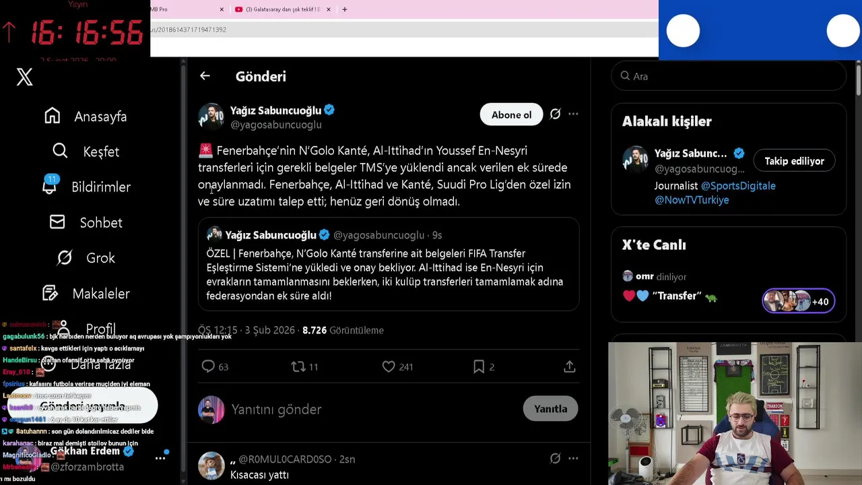
Task: Open the Transfer live space card
Action: click(x=729, y=289)
